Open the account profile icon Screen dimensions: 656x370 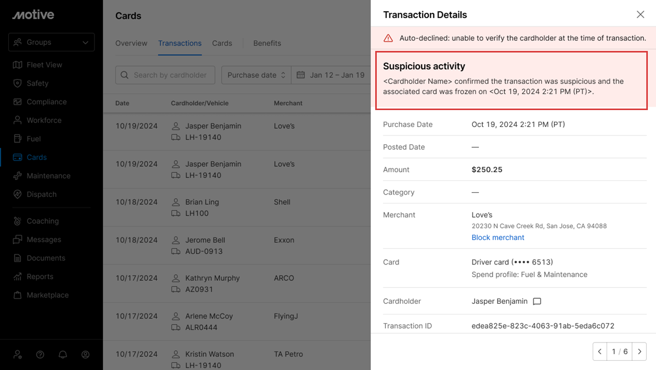(x=86, y=354)
